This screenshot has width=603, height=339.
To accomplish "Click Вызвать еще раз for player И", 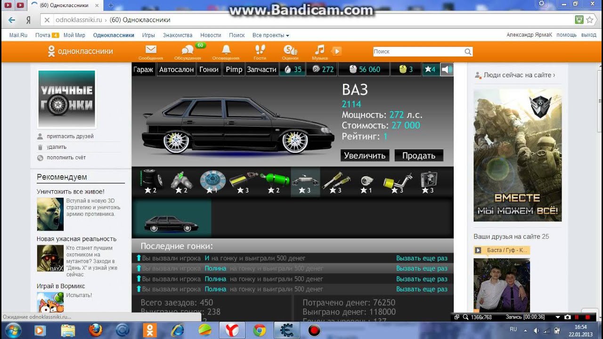I will point(422,258).
